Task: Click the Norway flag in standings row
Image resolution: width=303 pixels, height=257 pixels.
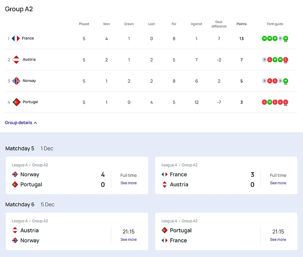Action: (x=16, y=81)
